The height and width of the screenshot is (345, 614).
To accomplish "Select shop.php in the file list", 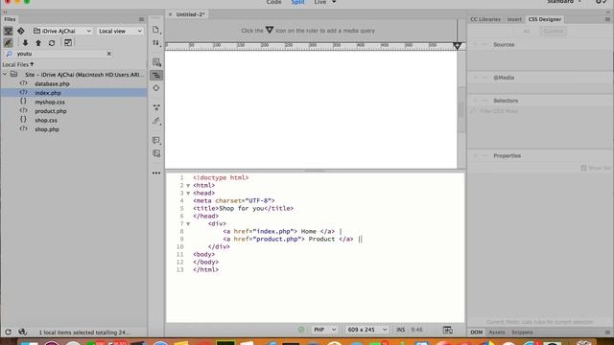I will 47,129.
